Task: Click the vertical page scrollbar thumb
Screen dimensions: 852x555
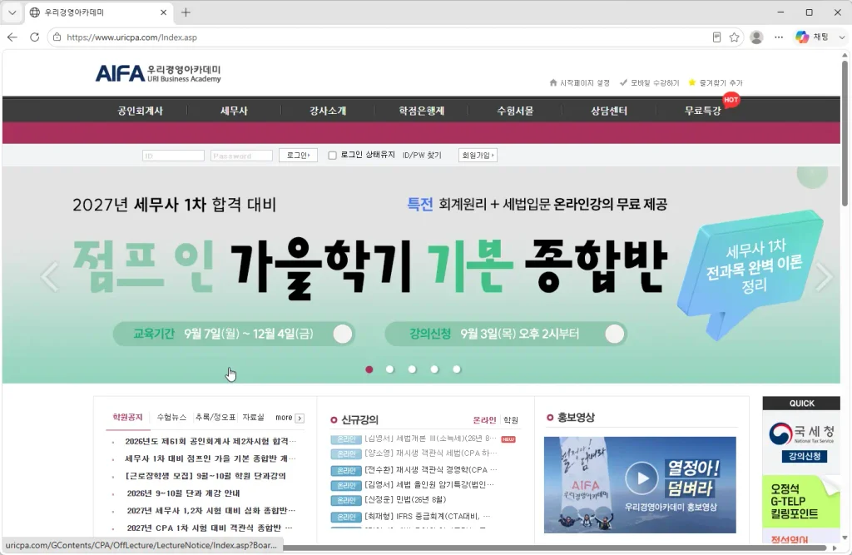Action: pyautogui.click(x=845, y=133)
